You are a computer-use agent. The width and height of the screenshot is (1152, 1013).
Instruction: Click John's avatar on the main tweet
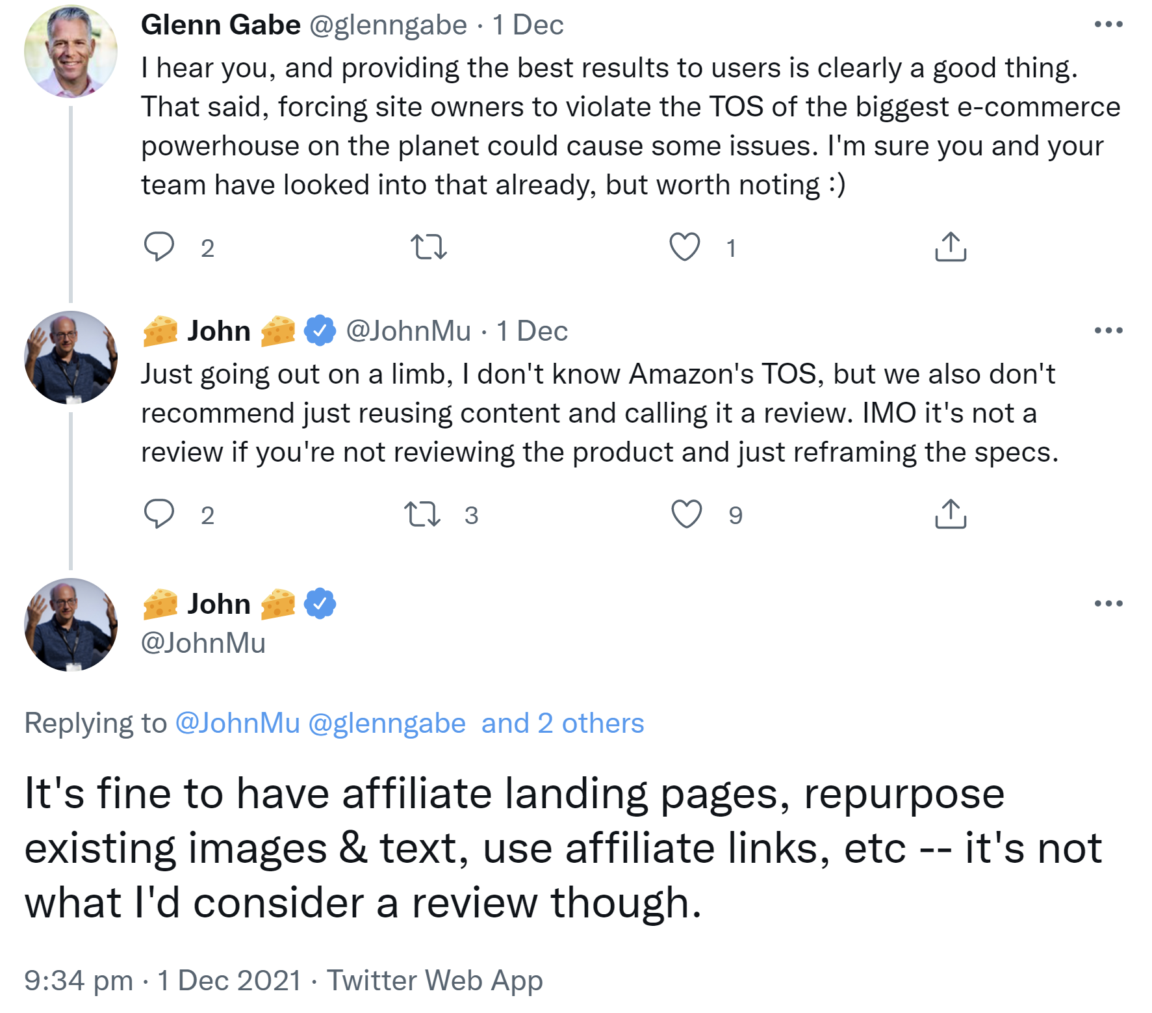(x=71, y=625)
